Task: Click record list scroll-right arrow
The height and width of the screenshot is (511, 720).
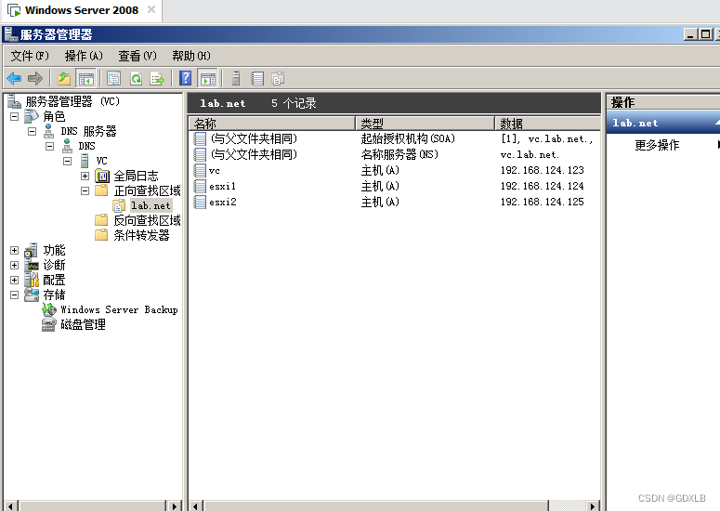Action: tap(593, 506)
